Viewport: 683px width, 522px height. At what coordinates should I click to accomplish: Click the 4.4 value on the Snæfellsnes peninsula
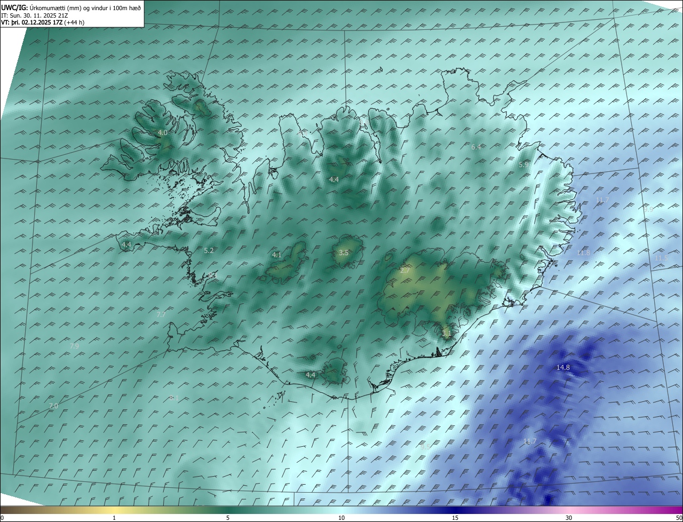[126, 244]
